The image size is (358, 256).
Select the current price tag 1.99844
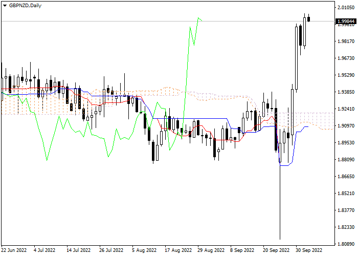pyautogui.click(x=346, y=22)
